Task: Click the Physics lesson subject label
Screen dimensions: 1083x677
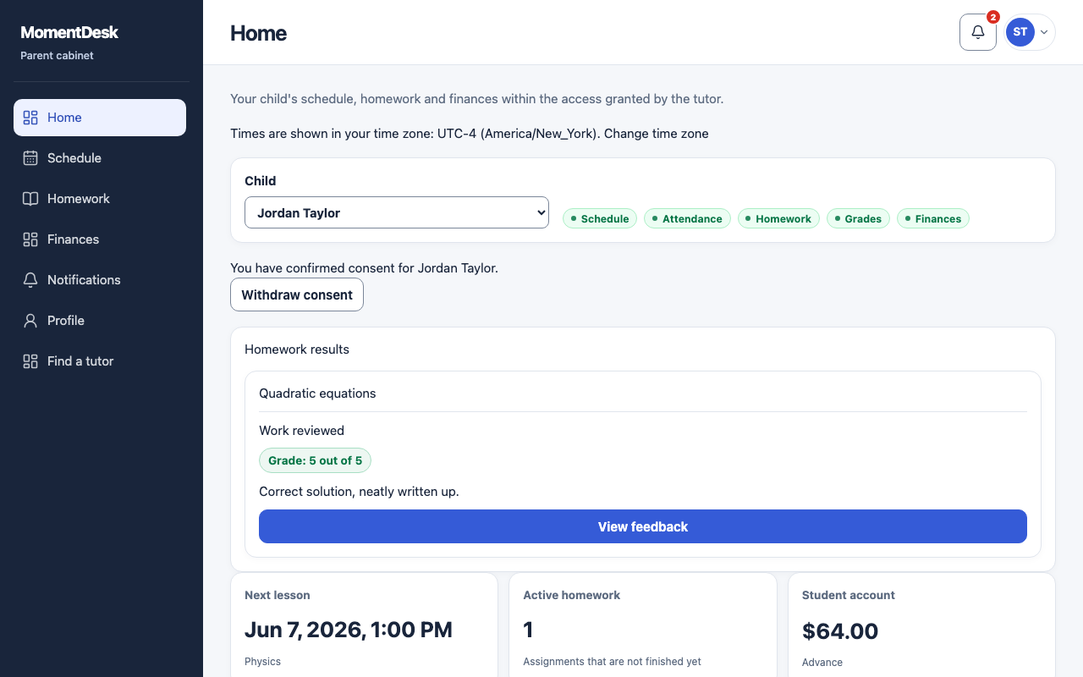Action: [262, 662]
